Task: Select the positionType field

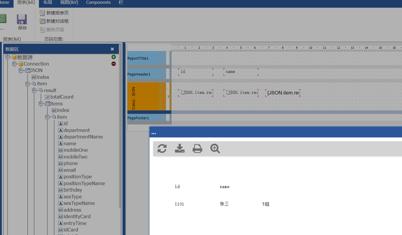Action: pos(75,177)
